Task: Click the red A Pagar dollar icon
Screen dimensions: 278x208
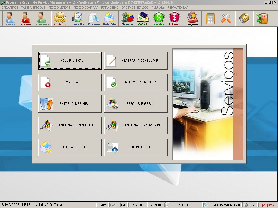Action: (x=174, y=19)
